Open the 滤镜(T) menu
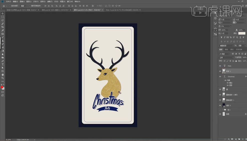 50,1
